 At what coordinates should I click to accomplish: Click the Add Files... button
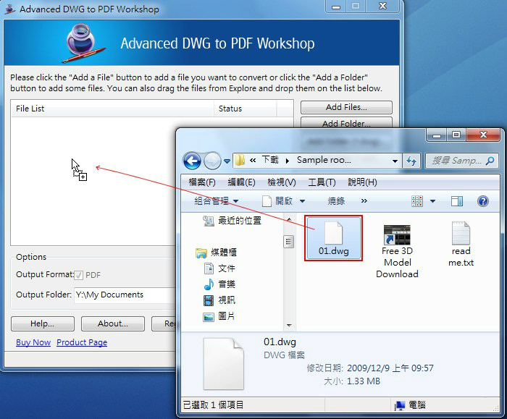(346, 107)
